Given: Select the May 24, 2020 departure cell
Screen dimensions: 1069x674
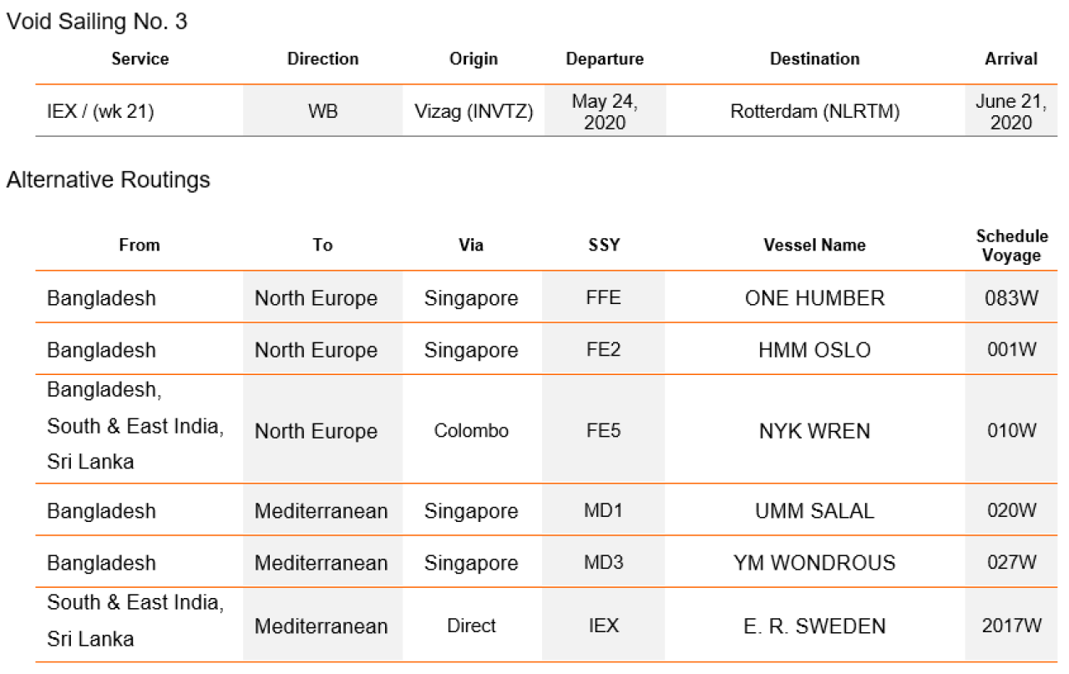Looking at the screenshot, I should tap(605, 112).
